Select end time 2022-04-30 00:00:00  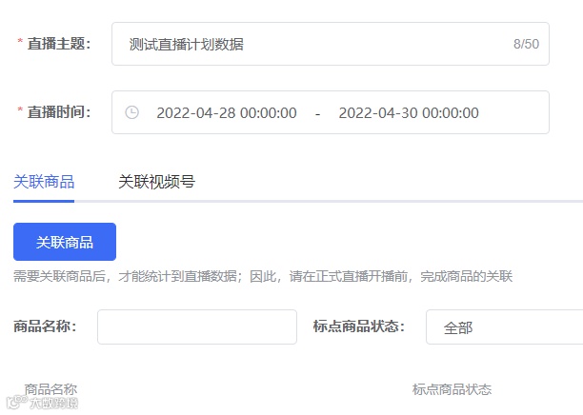click(x=409, y=112)
